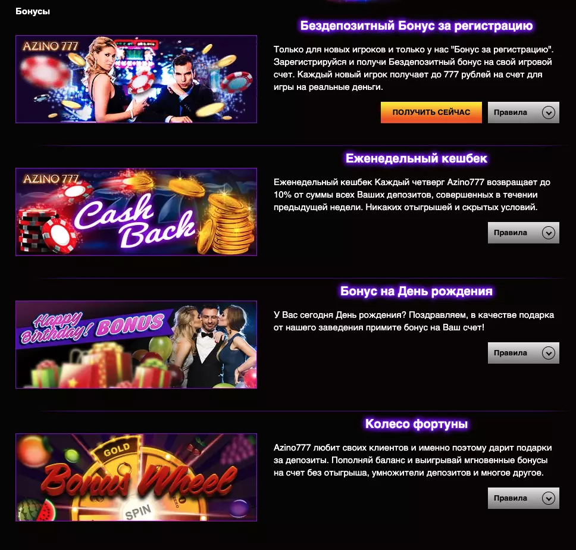576x550 pixels.
Task: Click the Бонус на День рождения heading
Action: click(416, 291)
